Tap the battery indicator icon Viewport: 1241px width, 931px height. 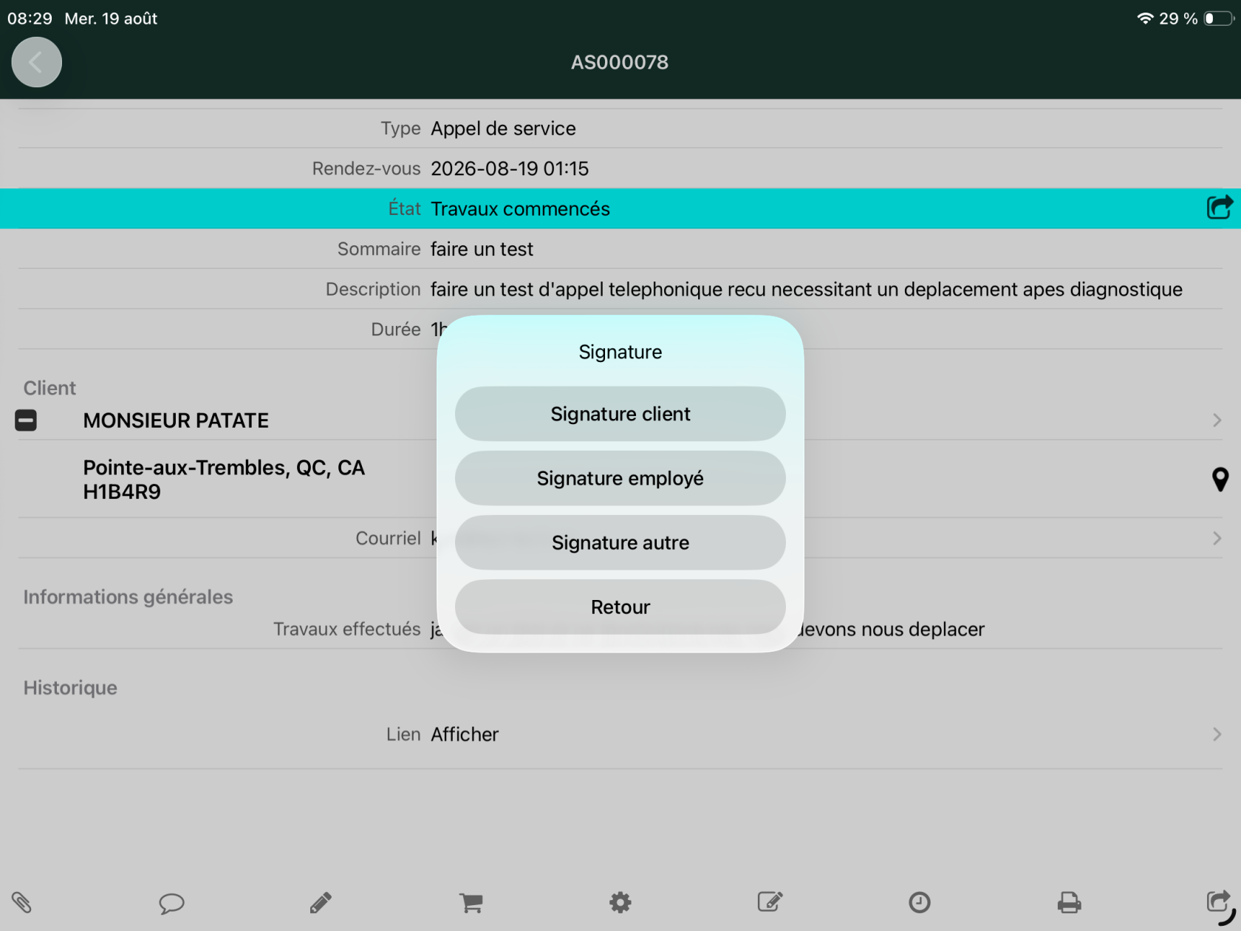point(1219,18)
